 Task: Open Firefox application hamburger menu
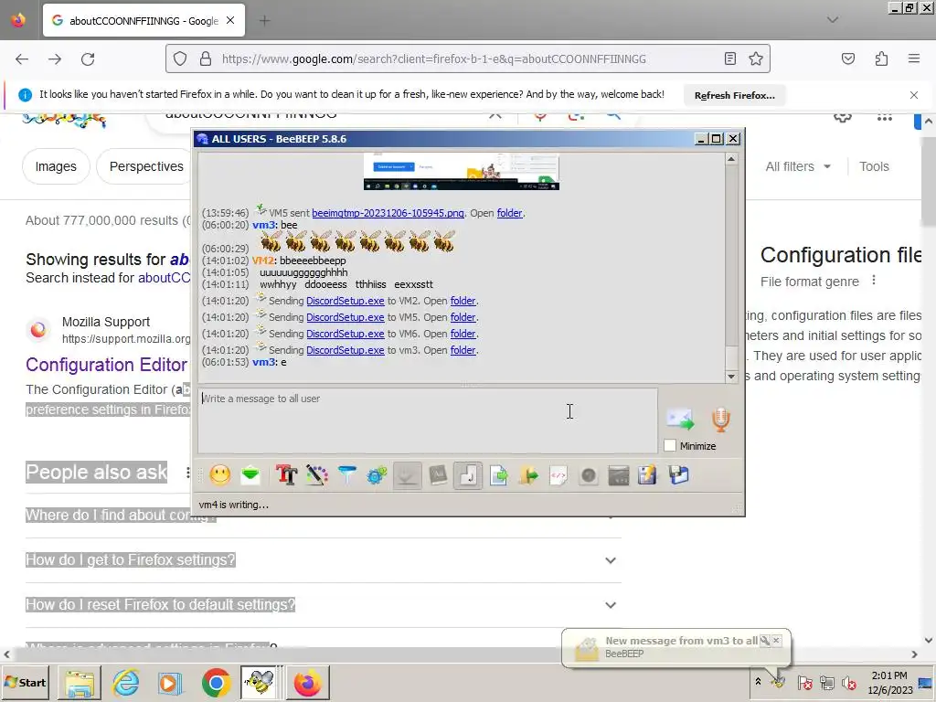pyautogui.click(x=913, y=58)
